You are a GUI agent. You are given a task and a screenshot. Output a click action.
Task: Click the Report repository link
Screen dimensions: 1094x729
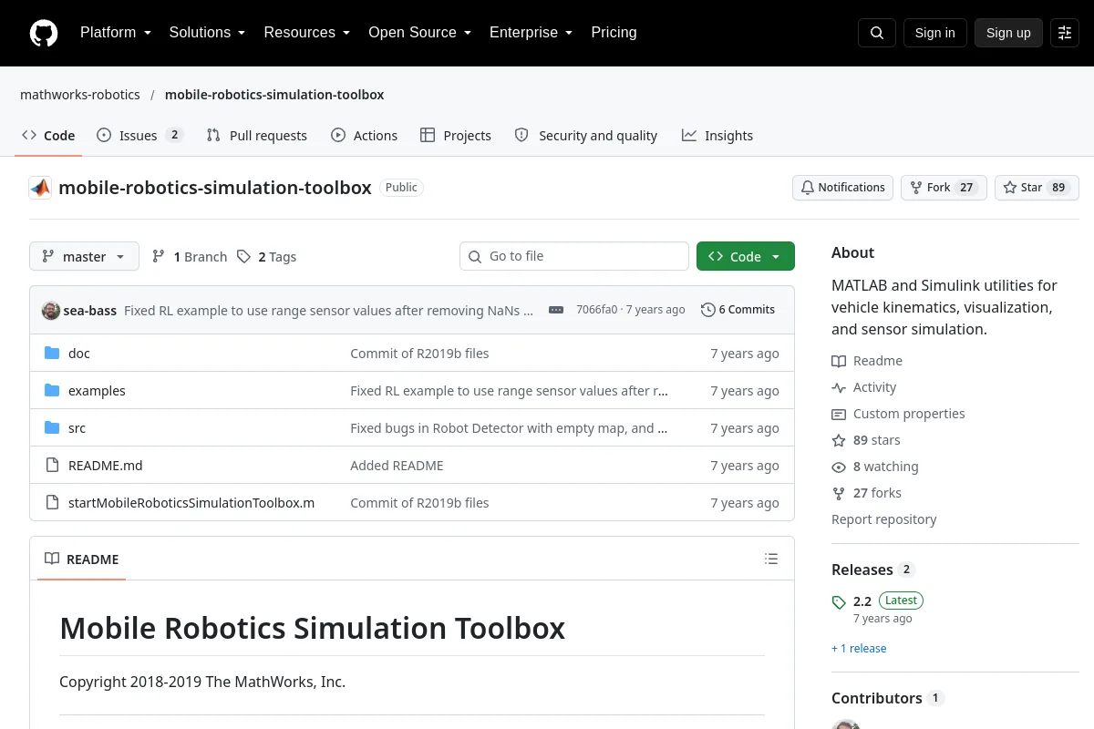coord(884,519)
